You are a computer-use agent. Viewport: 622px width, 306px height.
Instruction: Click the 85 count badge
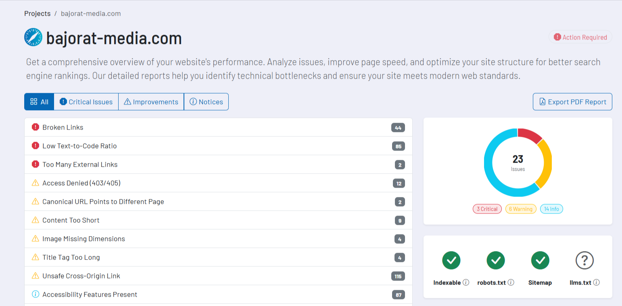399,147
